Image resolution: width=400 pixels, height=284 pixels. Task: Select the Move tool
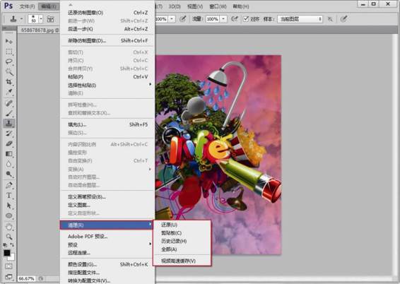click(x=9, y=41)
